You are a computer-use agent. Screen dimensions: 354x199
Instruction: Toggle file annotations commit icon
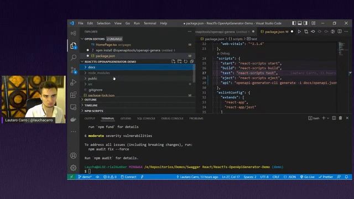click(x=313, y=32)
